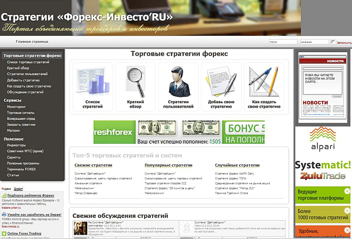This screenshot has width=352, height=239.
Task: Click the ruler and pencil icon for Как создать свою стратегию
Action: 264,82
